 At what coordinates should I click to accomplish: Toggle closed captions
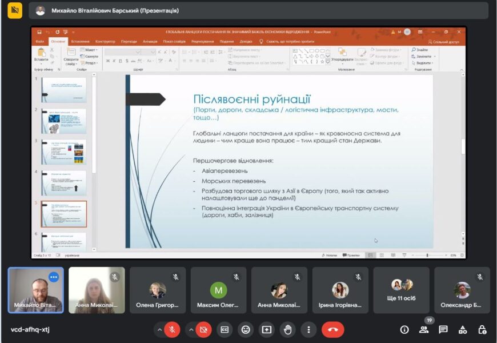[225, 329]
